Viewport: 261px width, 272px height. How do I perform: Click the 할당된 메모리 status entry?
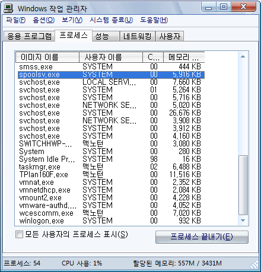coord(177,263)
